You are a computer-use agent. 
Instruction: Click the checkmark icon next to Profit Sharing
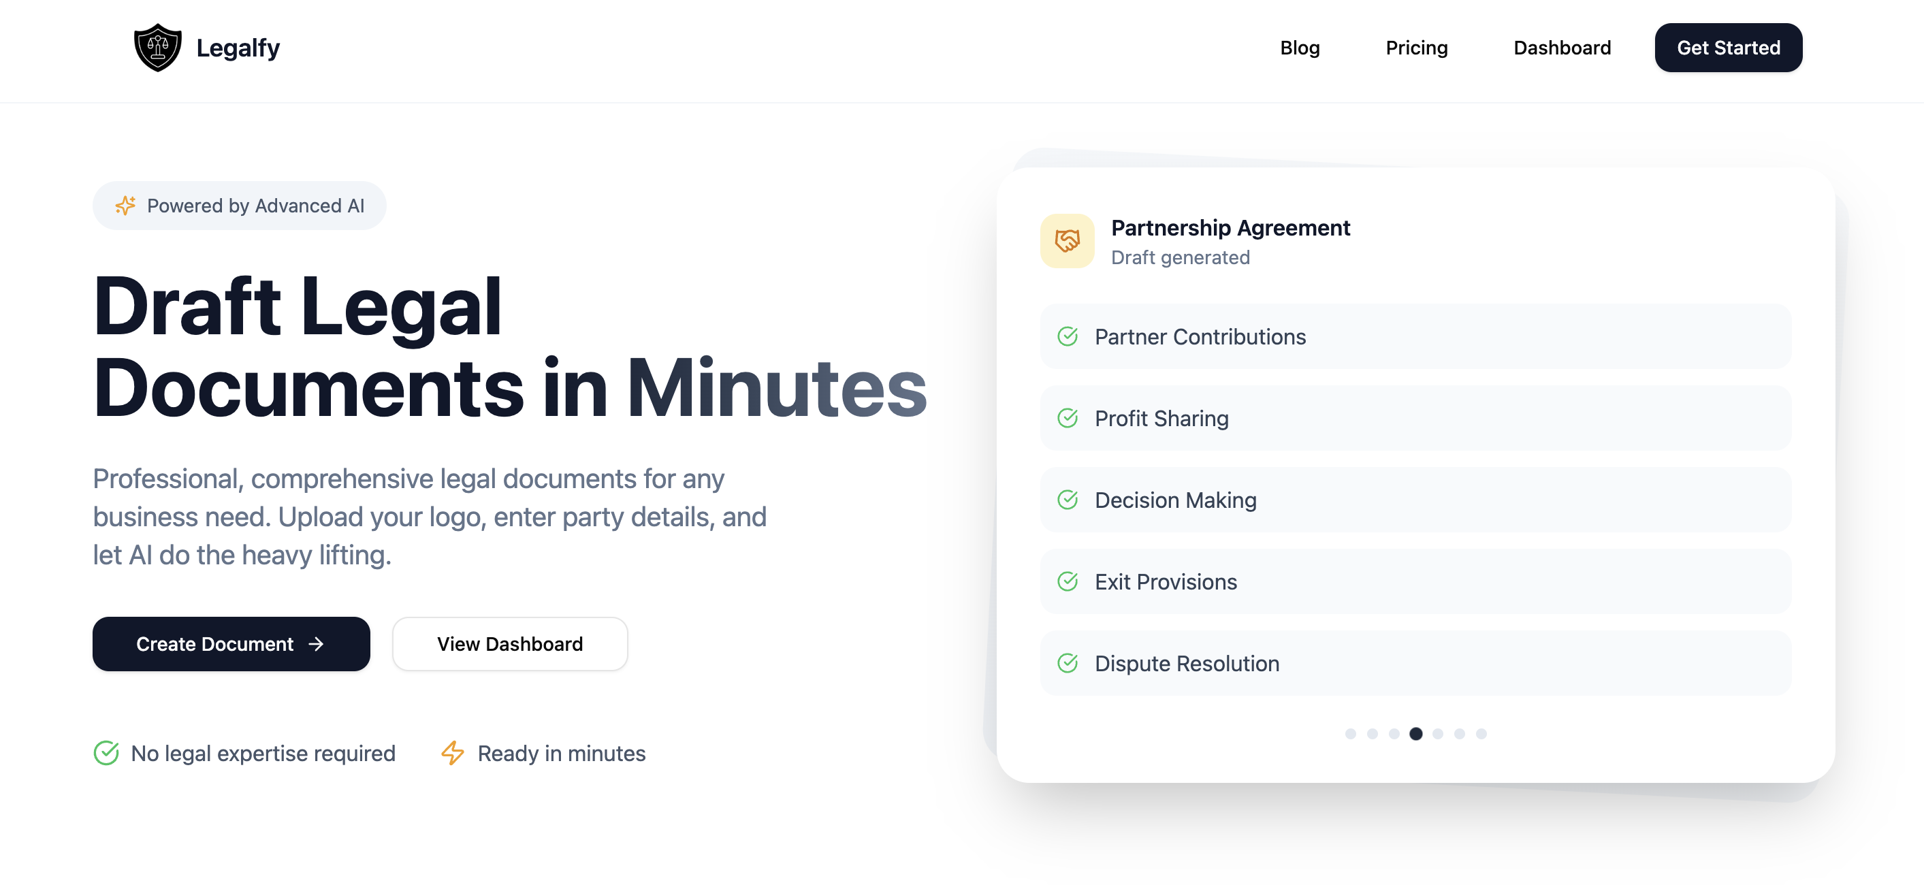point(1068,418)
